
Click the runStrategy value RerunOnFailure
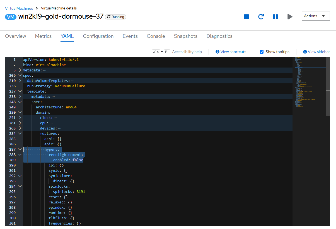click(x=70, y=86)
